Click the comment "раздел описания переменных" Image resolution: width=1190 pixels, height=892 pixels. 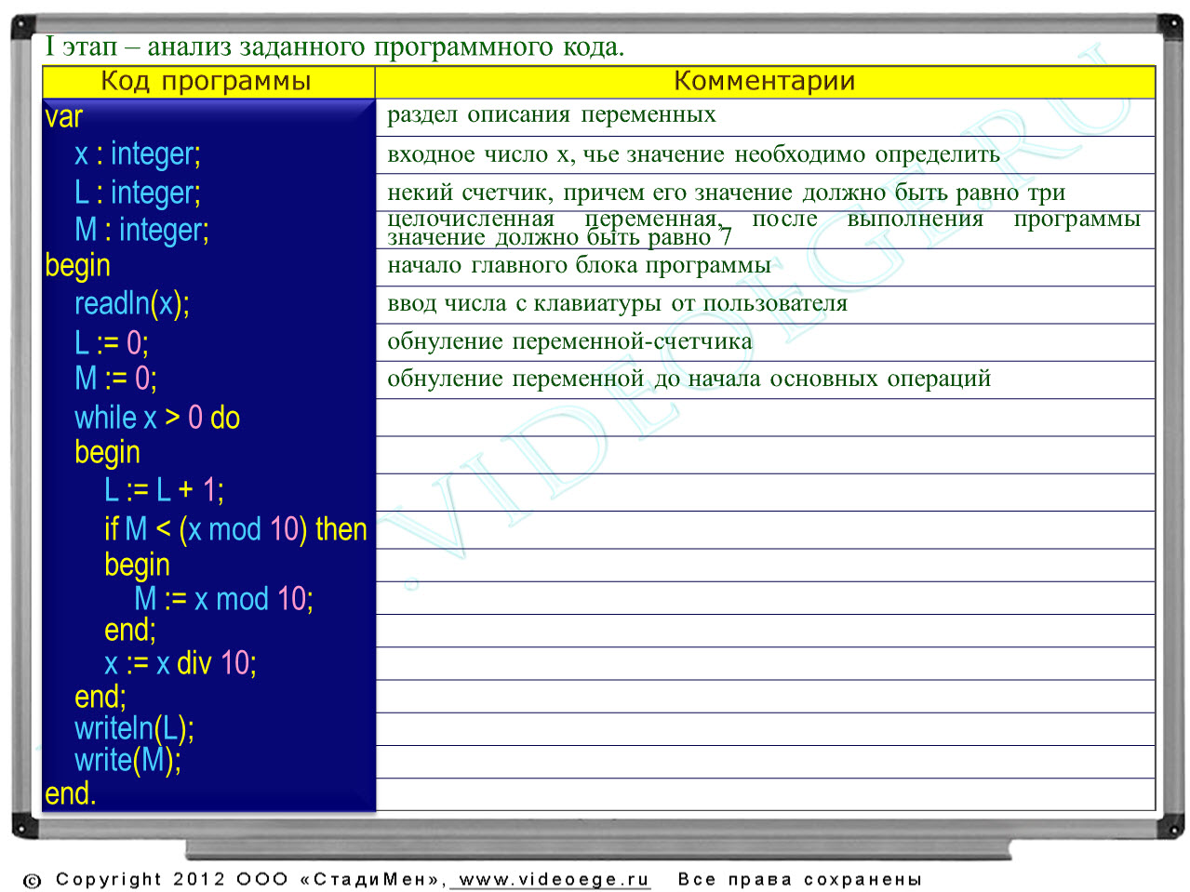tap(552, 115)
